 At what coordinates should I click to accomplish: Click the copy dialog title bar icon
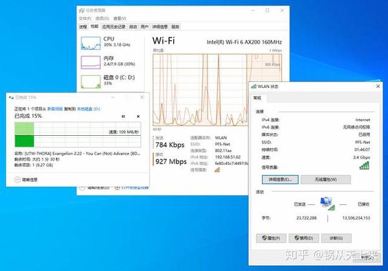pyautogui.click(x=11, y=98)
